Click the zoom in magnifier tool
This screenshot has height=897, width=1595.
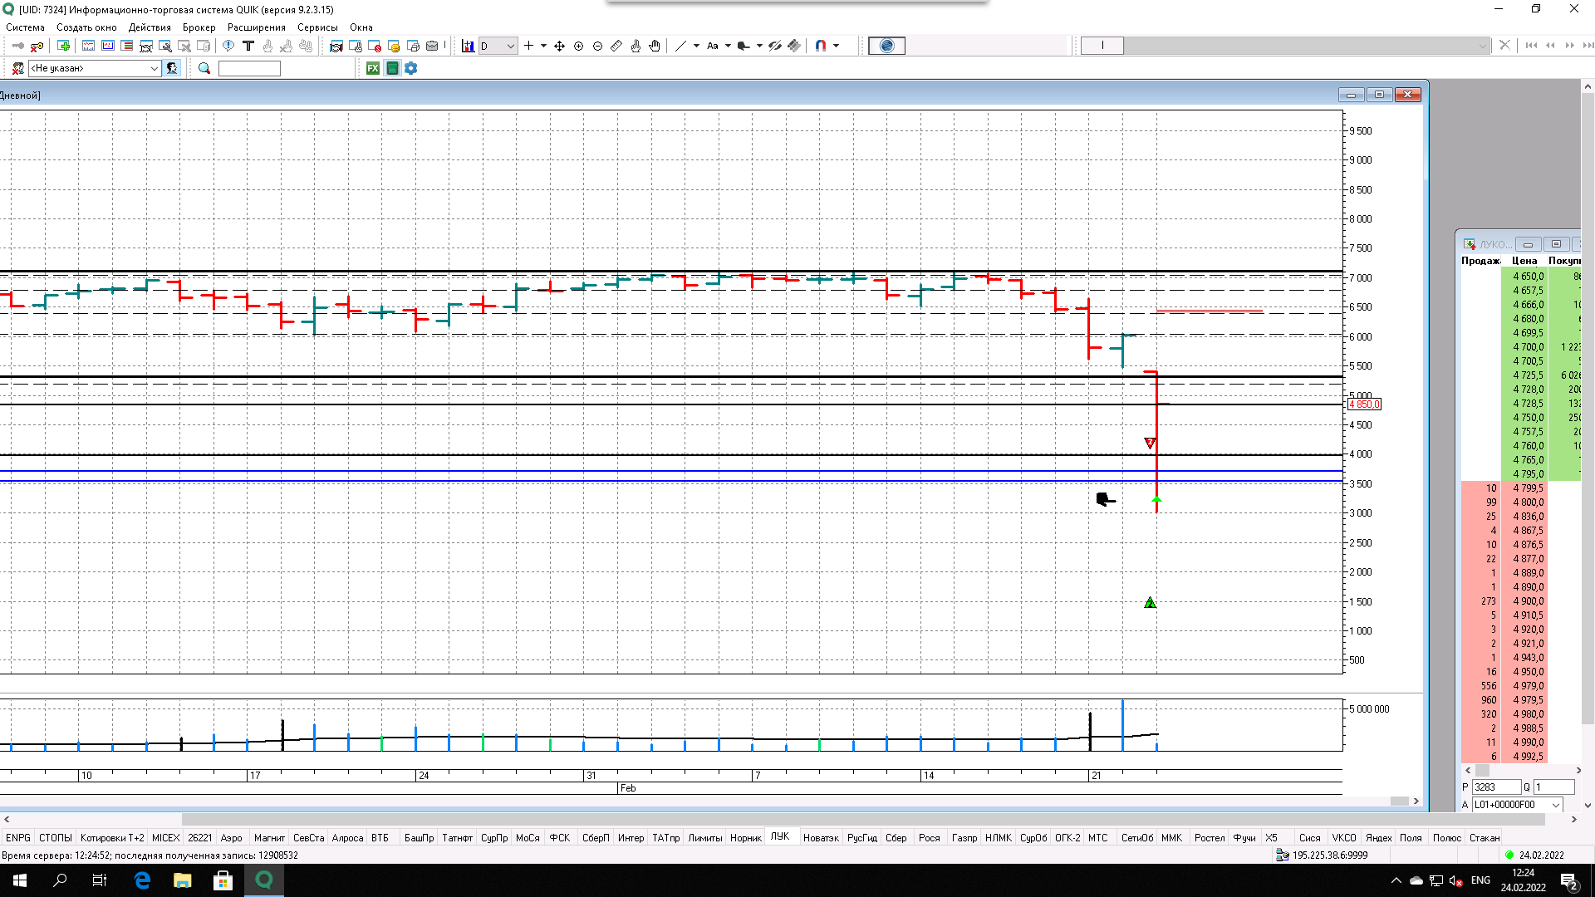click(x=579, y=47)
